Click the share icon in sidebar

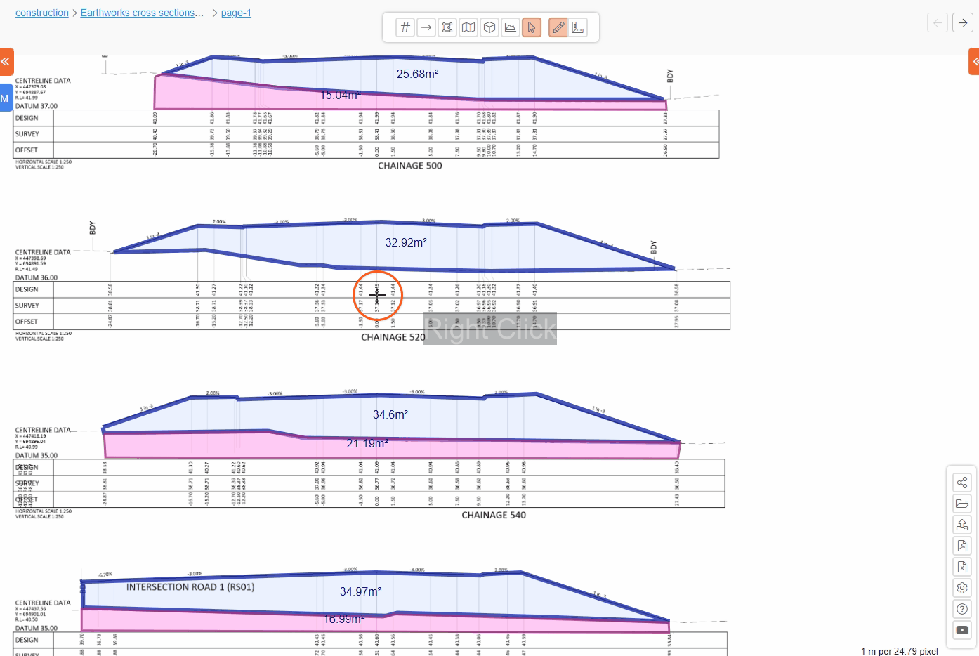(x=962, y=483)
